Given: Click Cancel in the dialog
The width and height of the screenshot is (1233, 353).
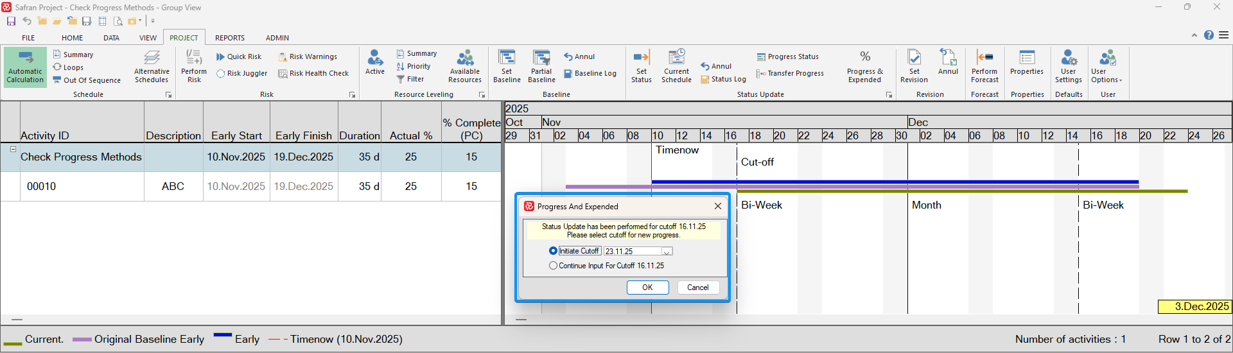Looking at the screenshot, I should (698, 288).
